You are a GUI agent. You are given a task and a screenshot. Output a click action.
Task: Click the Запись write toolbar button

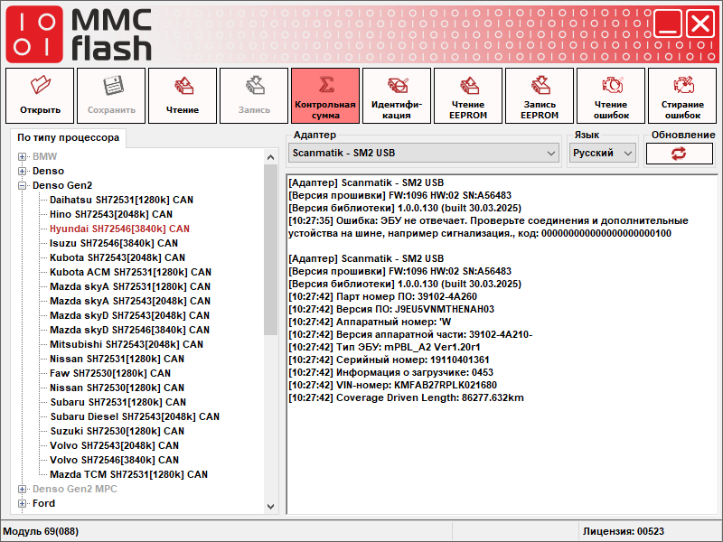coord(254,96)
